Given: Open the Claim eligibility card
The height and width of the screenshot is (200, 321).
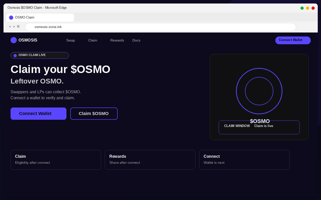Looking at the screenshot, I should [56, 160].
